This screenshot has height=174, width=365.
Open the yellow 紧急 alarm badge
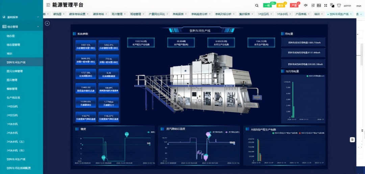click(x=281, y=5)
